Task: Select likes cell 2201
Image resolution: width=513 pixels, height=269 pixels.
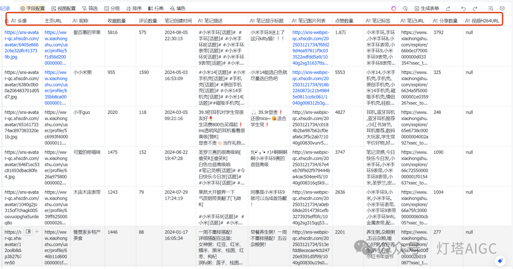Action: coord(348,246)
